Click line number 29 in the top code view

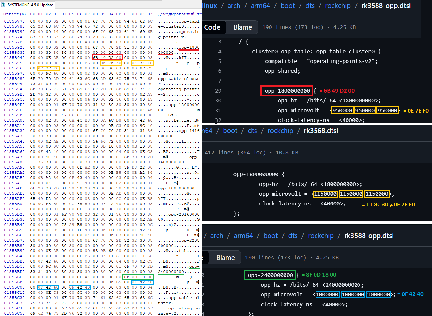[x=218, y=91]
